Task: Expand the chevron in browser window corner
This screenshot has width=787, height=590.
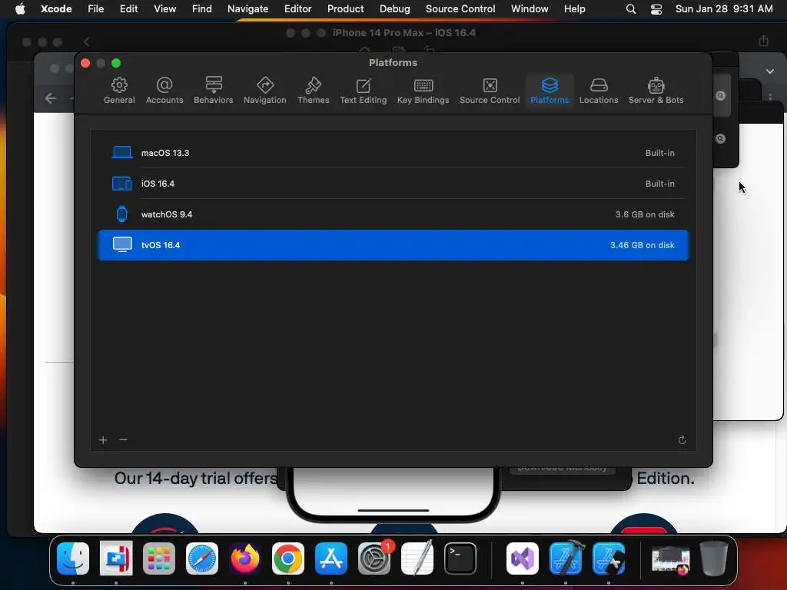Action: pos(770,71)
